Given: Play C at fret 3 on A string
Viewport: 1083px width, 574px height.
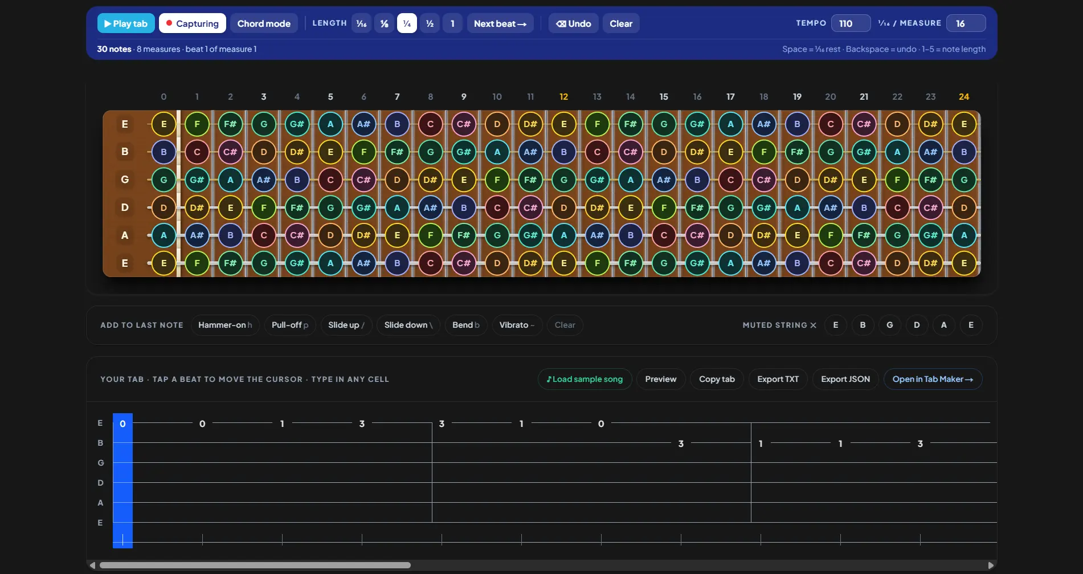Looking at the screenshot, I should [x=264, y=235].
